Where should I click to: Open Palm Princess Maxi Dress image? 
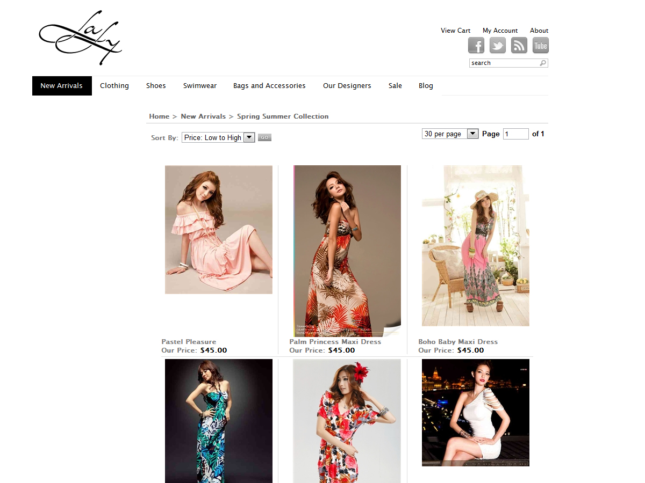347,251
